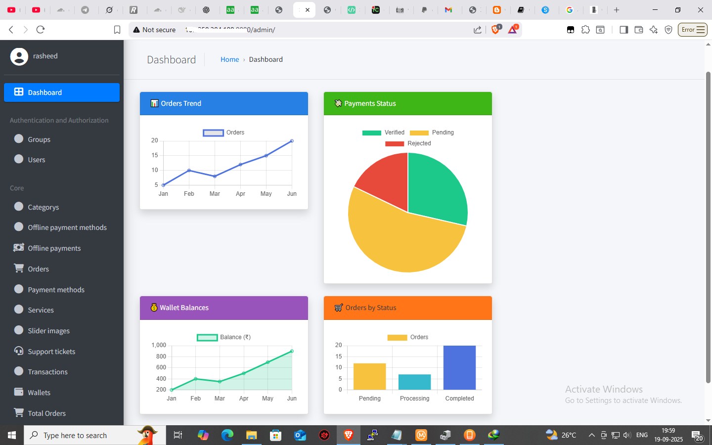Toggle the Balance (₹) legend item

223,337
